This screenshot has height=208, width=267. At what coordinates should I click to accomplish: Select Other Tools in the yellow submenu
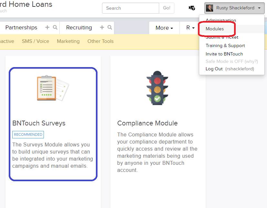point(100,41)
